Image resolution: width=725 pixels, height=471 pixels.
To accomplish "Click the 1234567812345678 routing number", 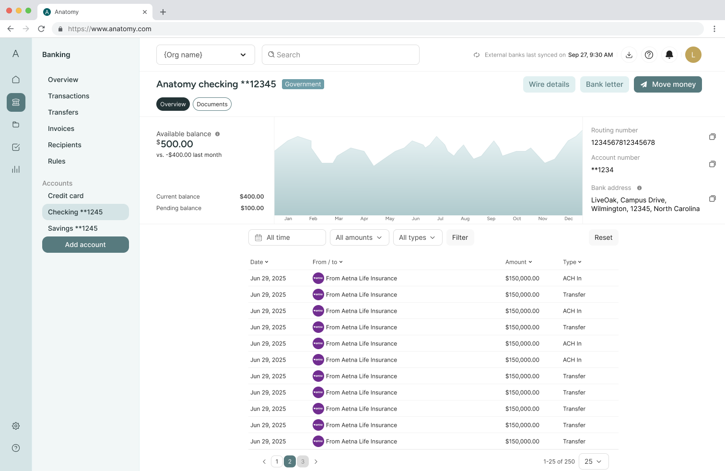I will 623,142.
